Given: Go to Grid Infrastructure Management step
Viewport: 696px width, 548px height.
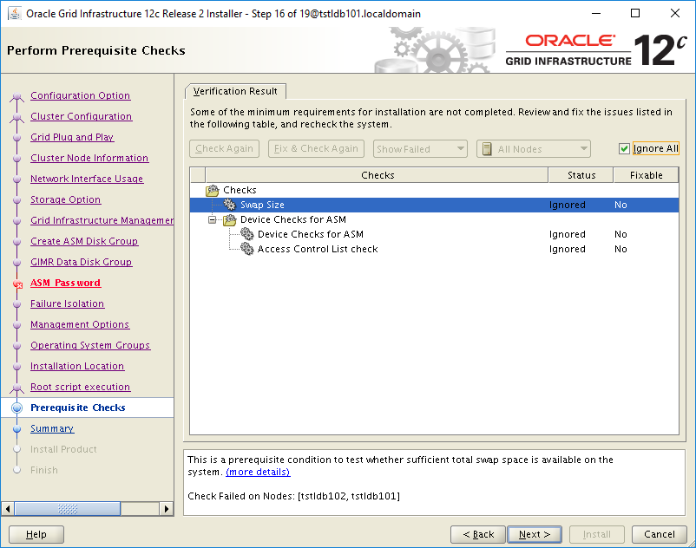Looking at the screenshot, I should tap(102, 220).
